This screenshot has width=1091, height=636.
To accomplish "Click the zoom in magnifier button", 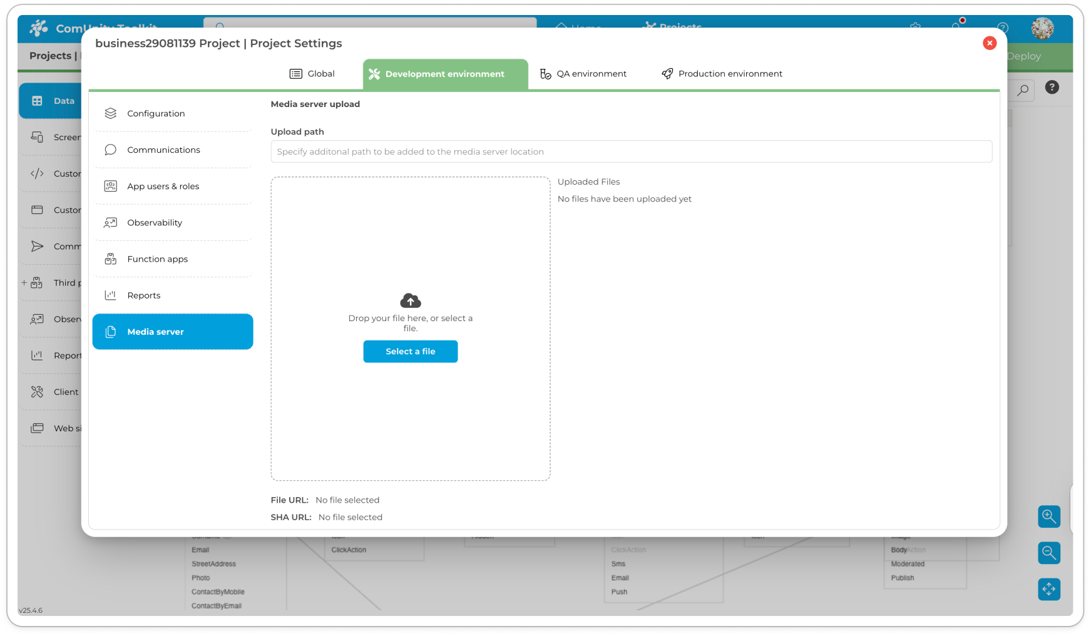I will (x=1048, y=516).
